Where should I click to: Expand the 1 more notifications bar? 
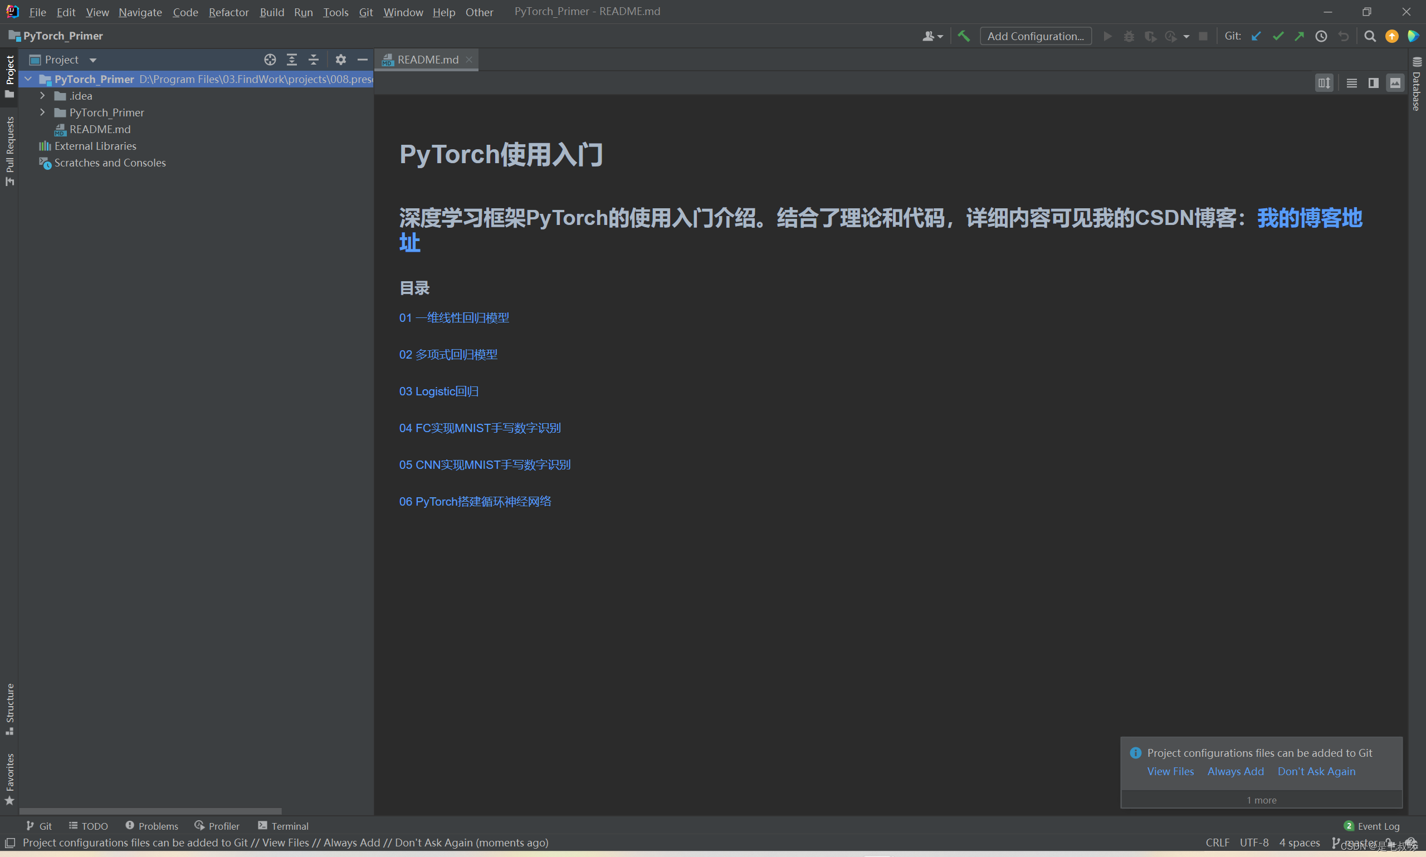(x=1261, y=800)
